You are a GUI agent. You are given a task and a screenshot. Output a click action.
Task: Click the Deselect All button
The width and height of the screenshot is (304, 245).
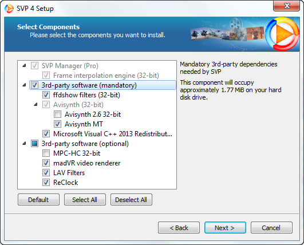(x=131, y=200)
